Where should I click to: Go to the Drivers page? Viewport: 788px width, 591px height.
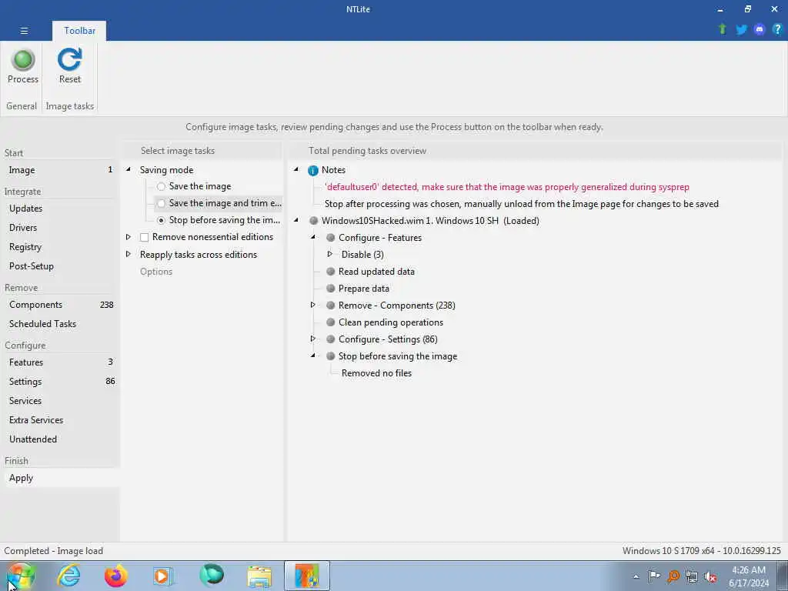pyautogui.click(x=60, y=228)
